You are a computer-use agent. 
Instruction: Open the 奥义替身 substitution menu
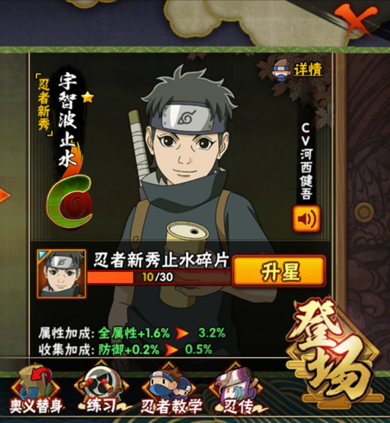pos(36,390)
